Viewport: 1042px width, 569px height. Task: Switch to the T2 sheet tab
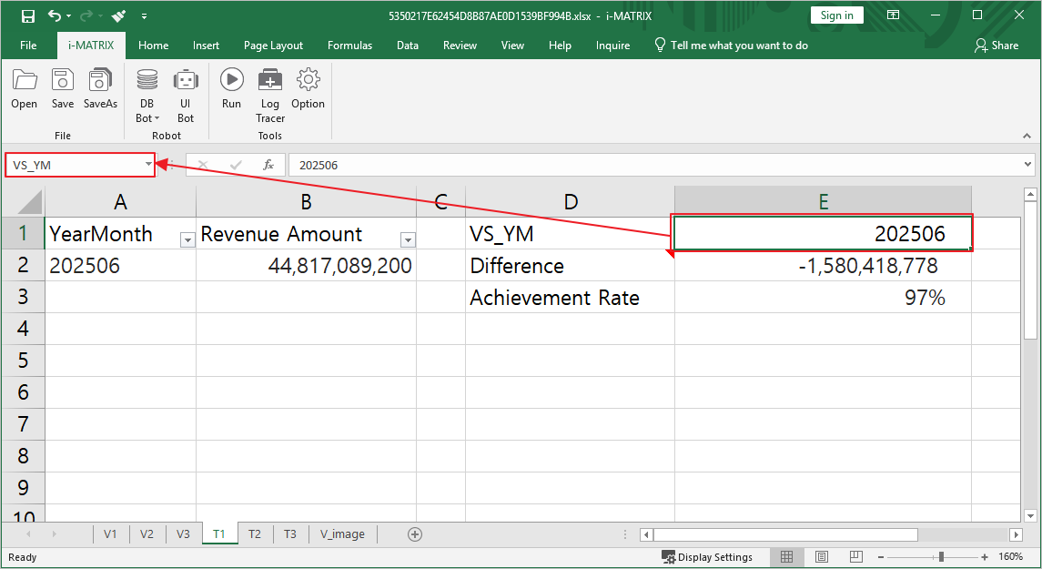click(x=254, y=534)
